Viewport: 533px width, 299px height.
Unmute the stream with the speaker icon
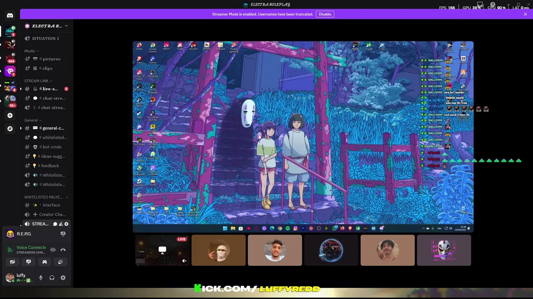(x=184, y=261)
